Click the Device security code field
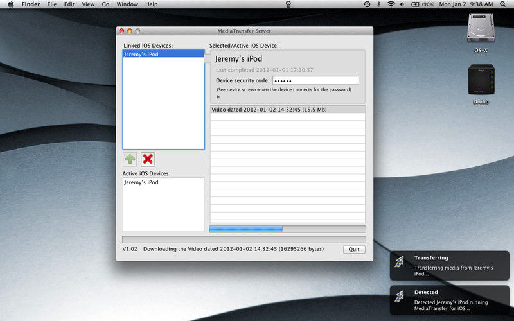 pos(315,80)
